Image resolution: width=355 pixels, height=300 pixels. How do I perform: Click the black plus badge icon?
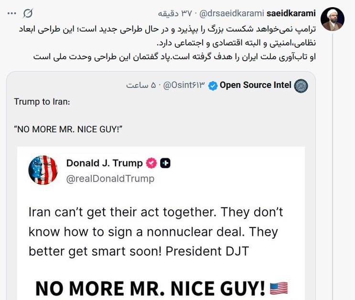pos(165,163)
